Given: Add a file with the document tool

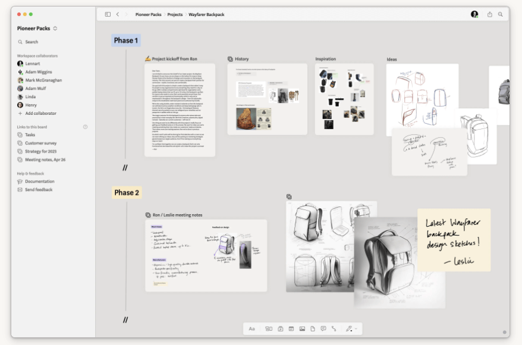Looking at the screenshot, I should click(x=313, y=329).
